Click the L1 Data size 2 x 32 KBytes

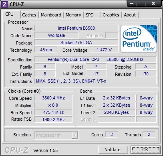[x=117, y=98]
